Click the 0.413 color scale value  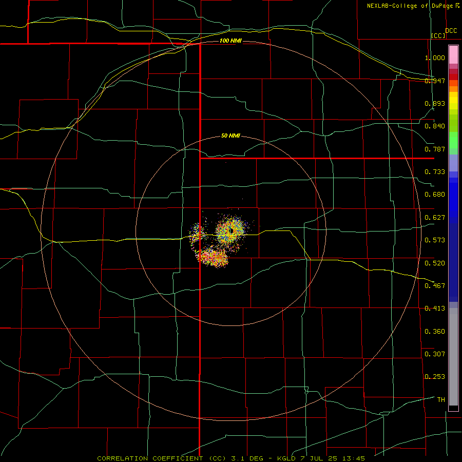click(x=435, y=309)
